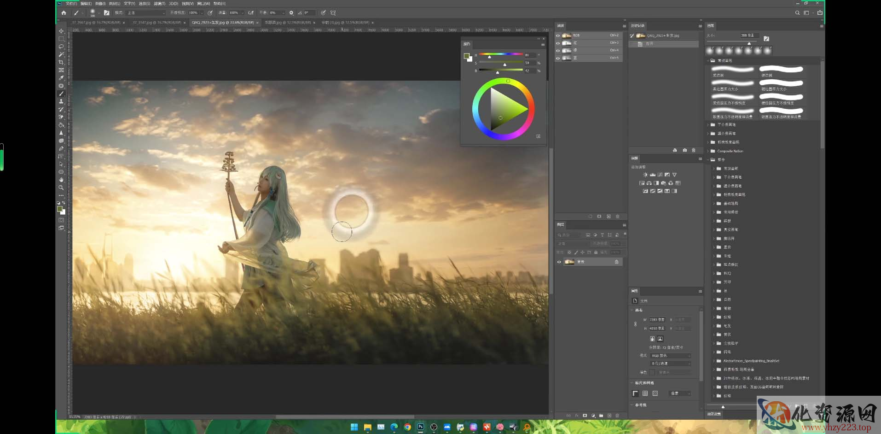Add Levels adjustment histogram icon
This screenshot has height=434, width=881.
pyautogui.click(x=653, y=175)
